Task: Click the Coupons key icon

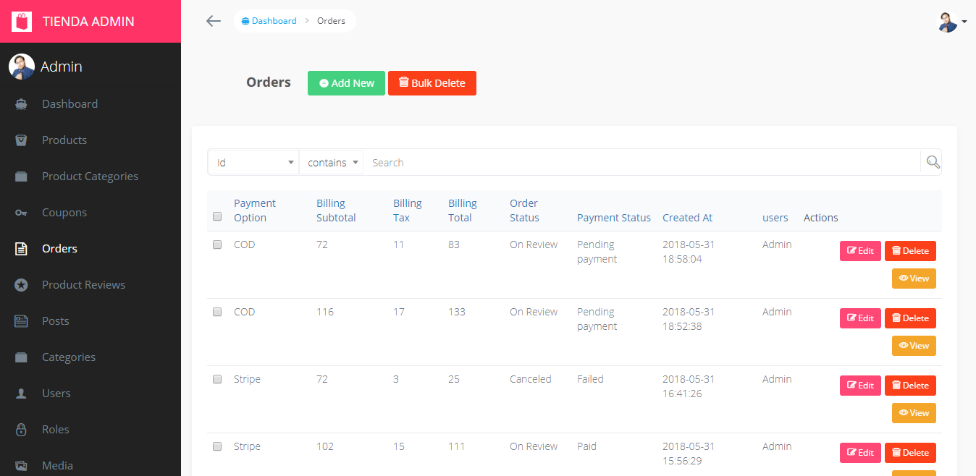Action: (x=22, y=213)
